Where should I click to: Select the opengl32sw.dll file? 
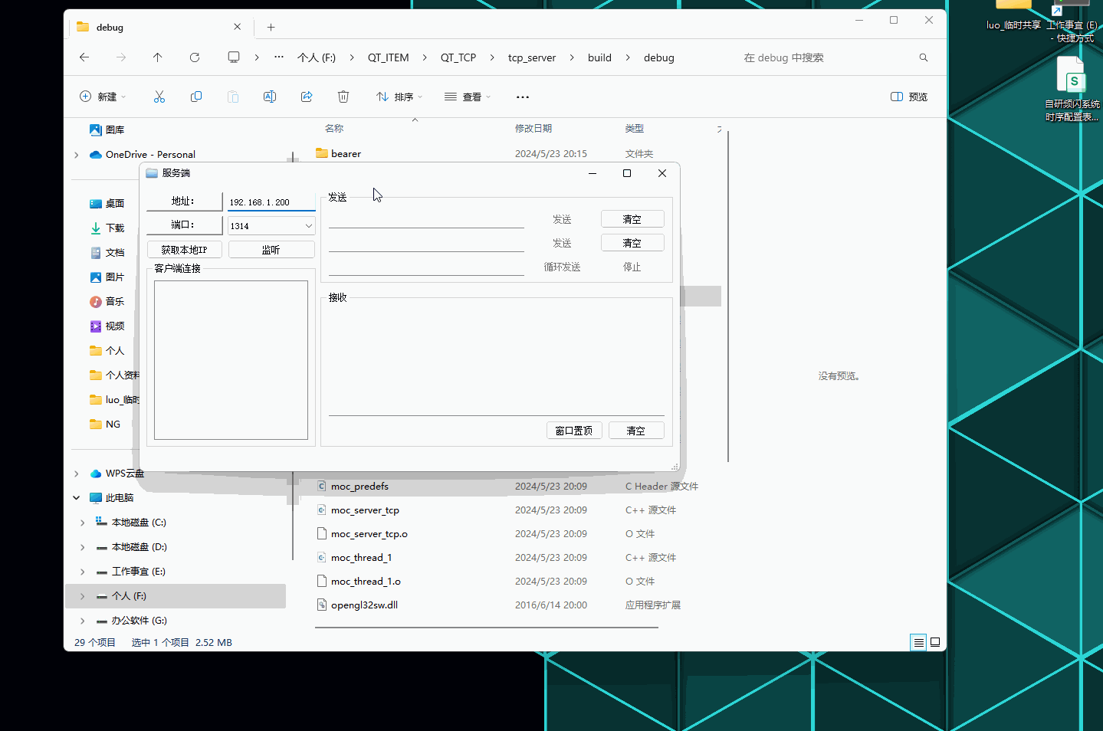pyautogui.click(x=364, y=605)
